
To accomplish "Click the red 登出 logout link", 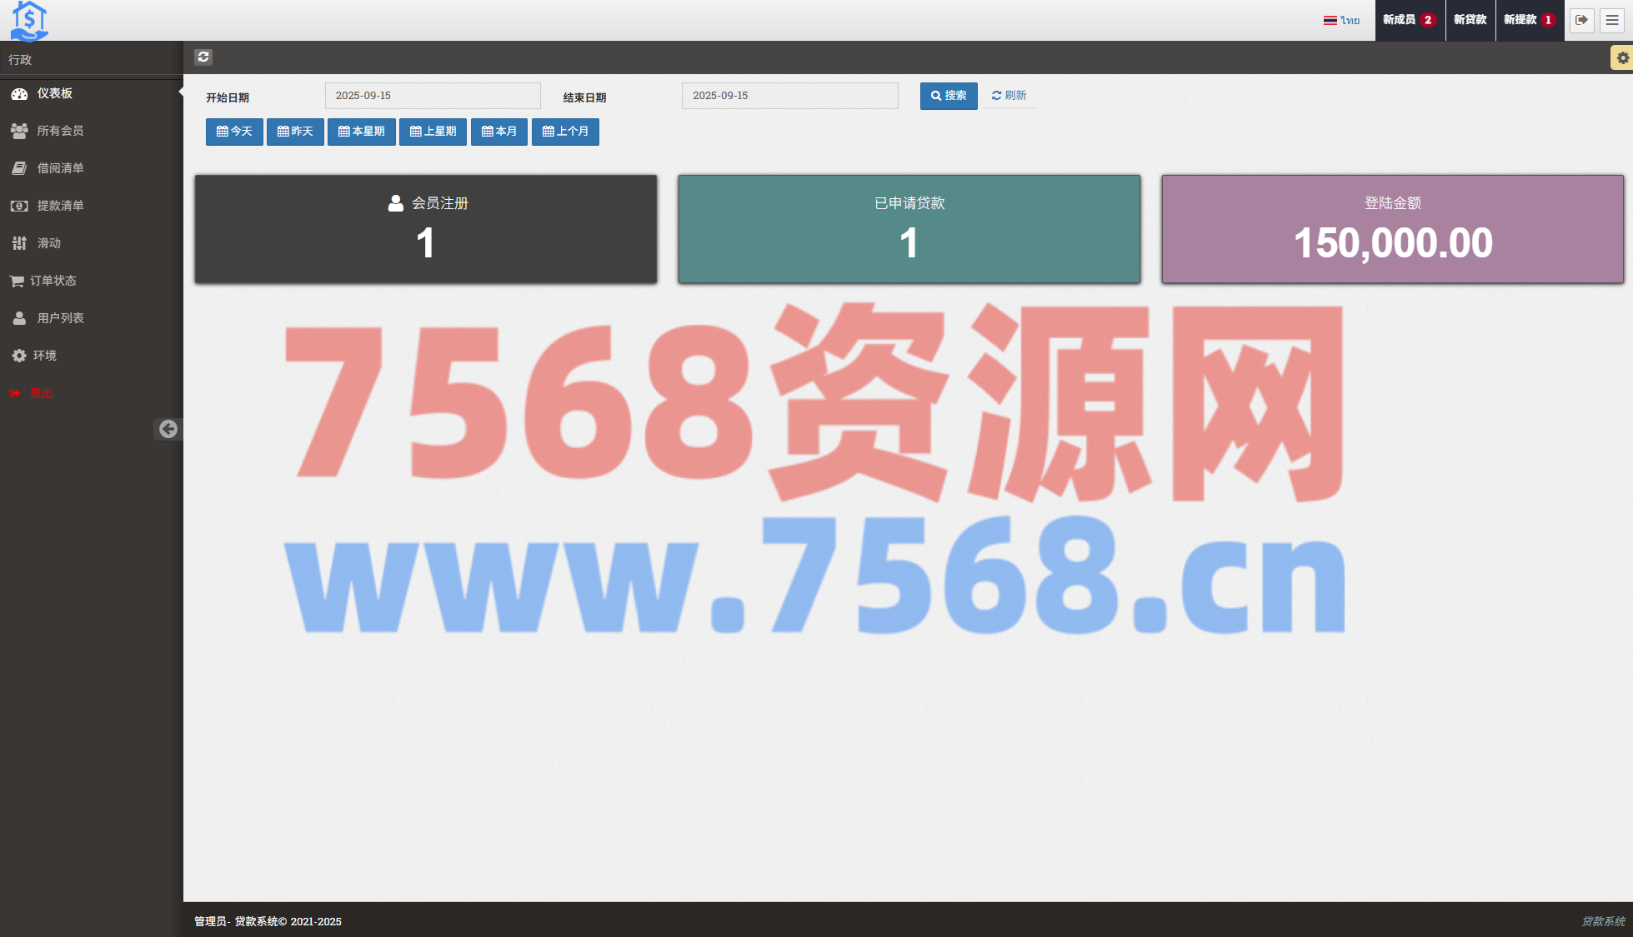I will click(x=41, y=393).
